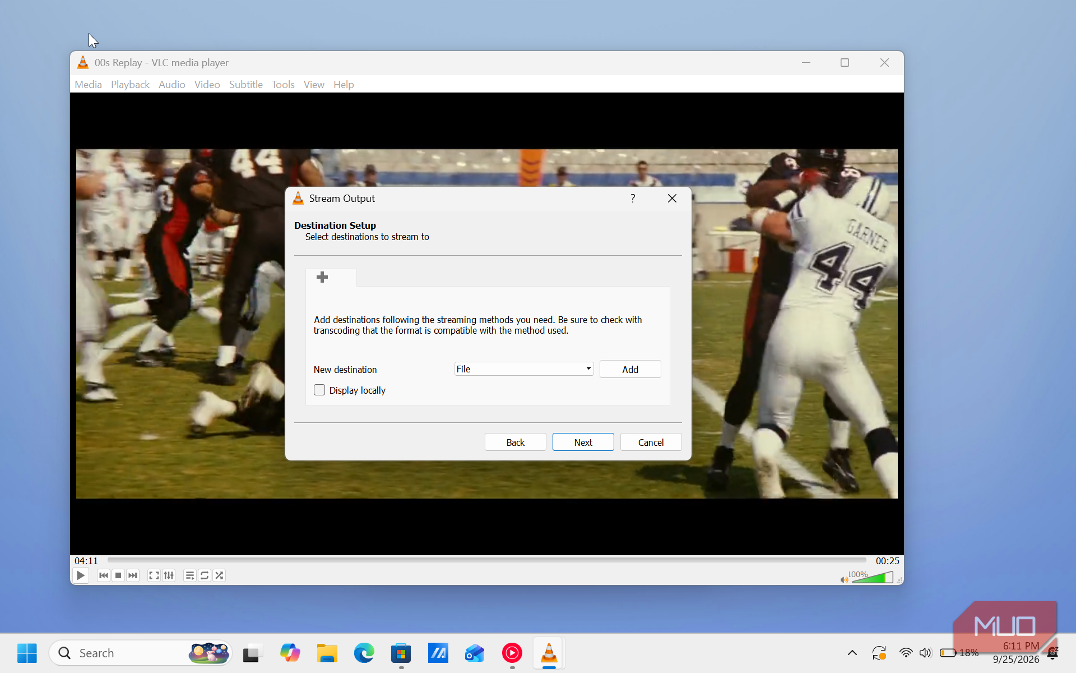Open the View menu
This screenshot has width=1076, height=673.
point(314,85)
